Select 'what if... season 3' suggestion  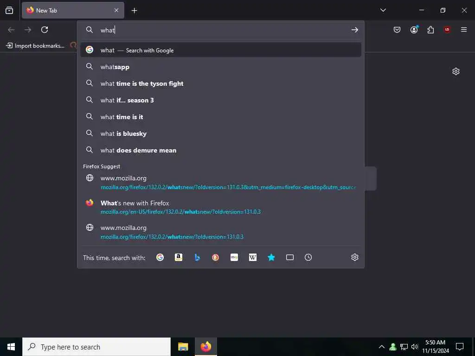click(220, 100)
